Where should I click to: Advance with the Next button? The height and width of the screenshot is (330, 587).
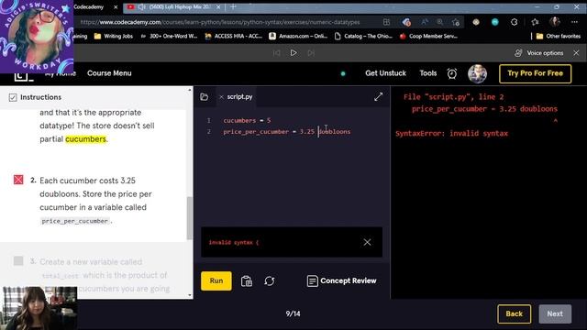[x=555, y=313]
